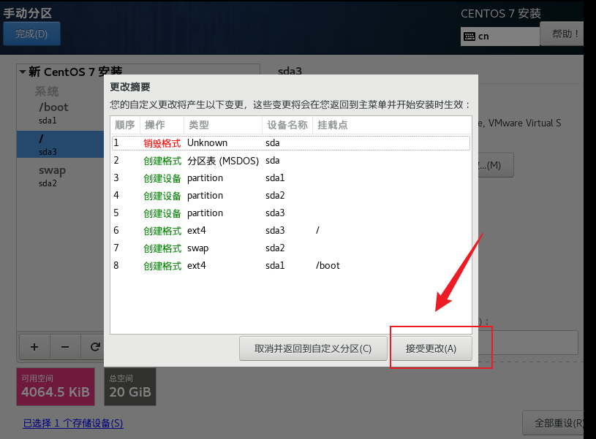The image size is (596, 439).
Task: Select row 8 创建格式 ext4 /boot
Action: (x=291, y=265)
